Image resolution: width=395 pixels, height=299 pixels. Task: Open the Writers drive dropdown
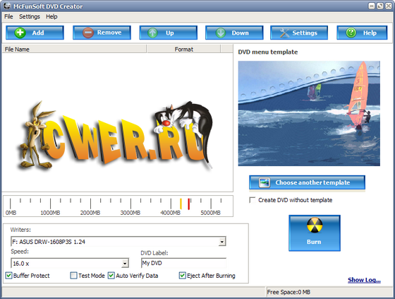pos(221,242)
